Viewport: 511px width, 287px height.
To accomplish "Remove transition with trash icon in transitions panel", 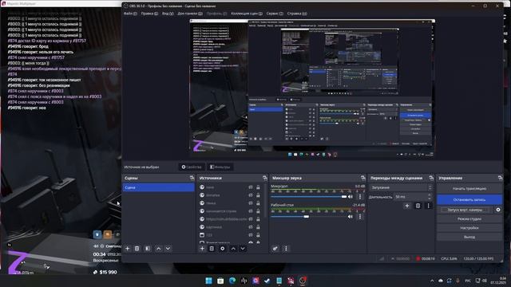I will pyautogui.click(x=418, y=206).
